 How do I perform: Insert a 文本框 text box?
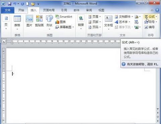click(x=108, y=22)
